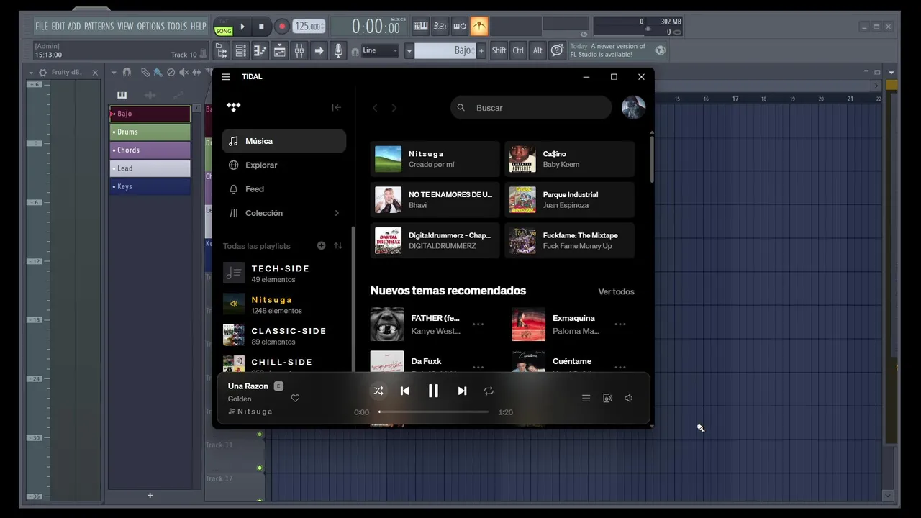Open the pattern selector dropdown arrow
The image size is (921, 518).
point(409,50)
